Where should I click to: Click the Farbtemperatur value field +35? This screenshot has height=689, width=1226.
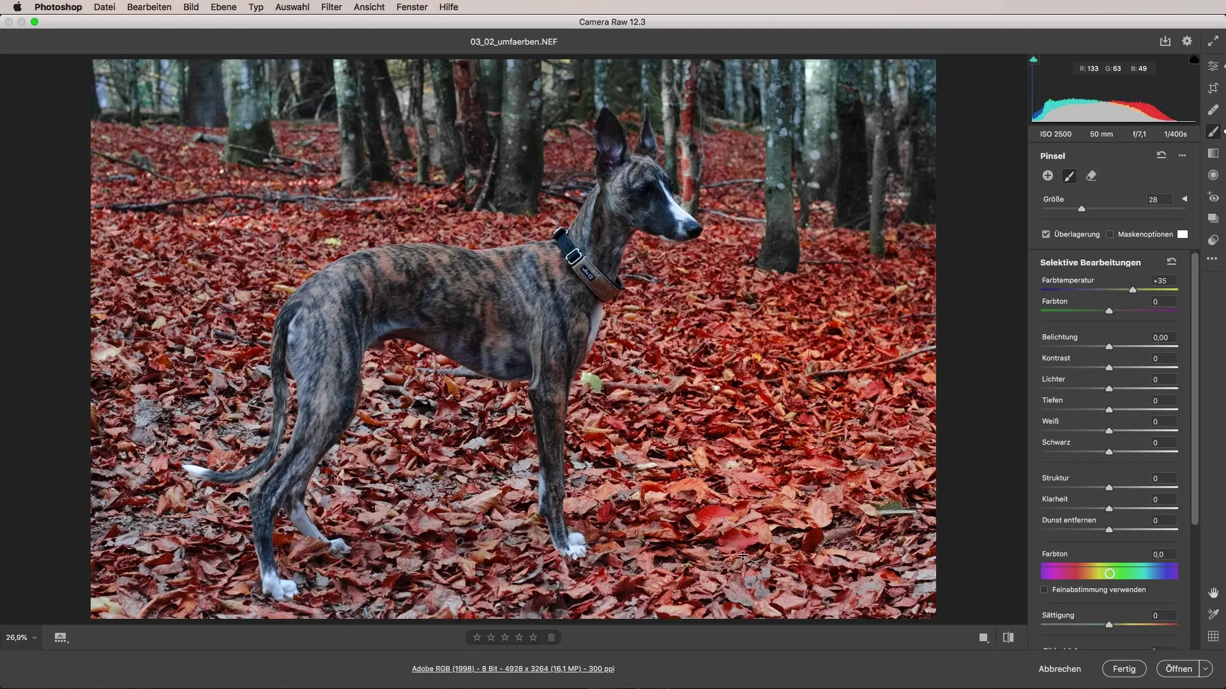pos(1164,281)
